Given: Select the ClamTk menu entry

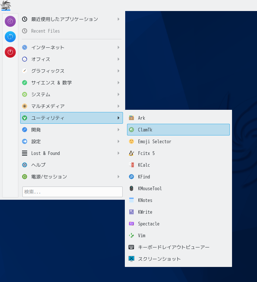Looking at the screenshot, I should coord(178,130).
